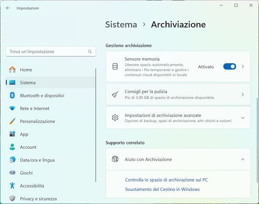Click the search magnifier icon
The height and width of the screenshot is (204, 259).
[x=90, y=52]
